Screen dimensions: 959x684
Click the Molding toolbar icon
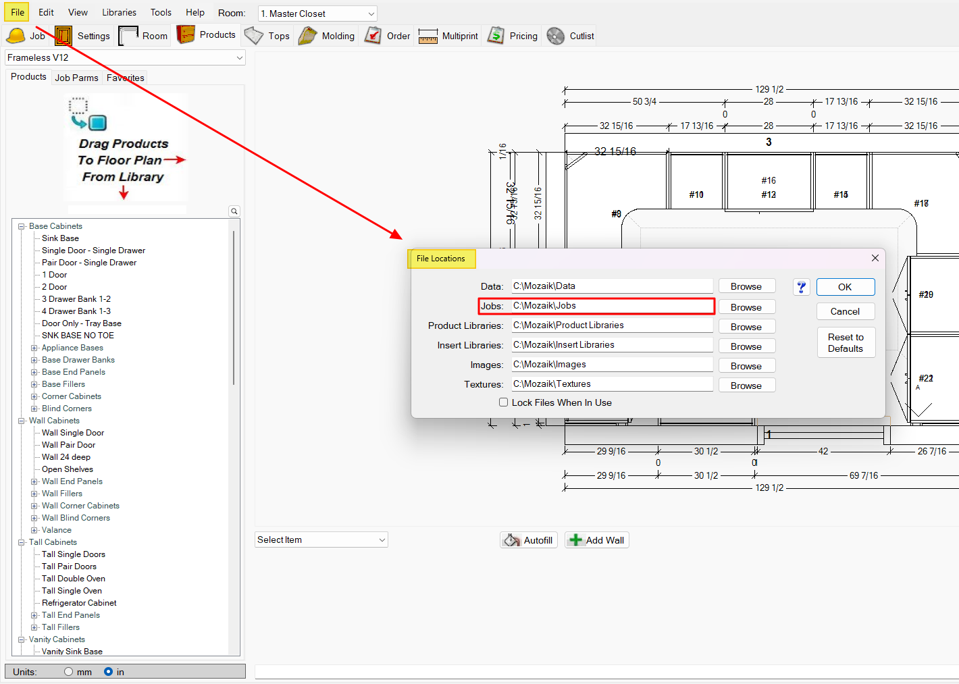[x=308, y=36]
